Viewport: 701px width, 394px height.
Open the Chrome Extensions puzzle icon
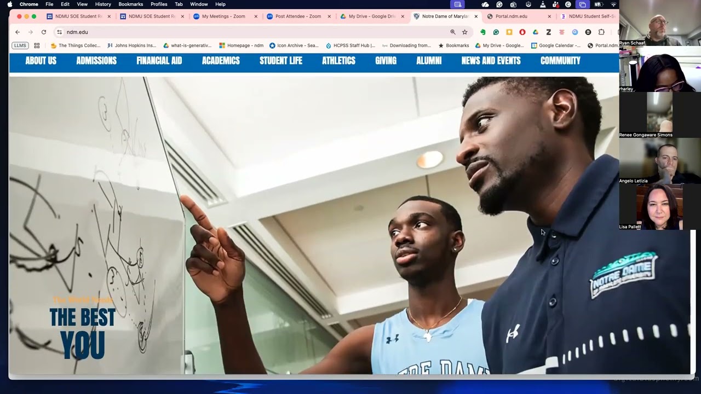coord(601,32)
